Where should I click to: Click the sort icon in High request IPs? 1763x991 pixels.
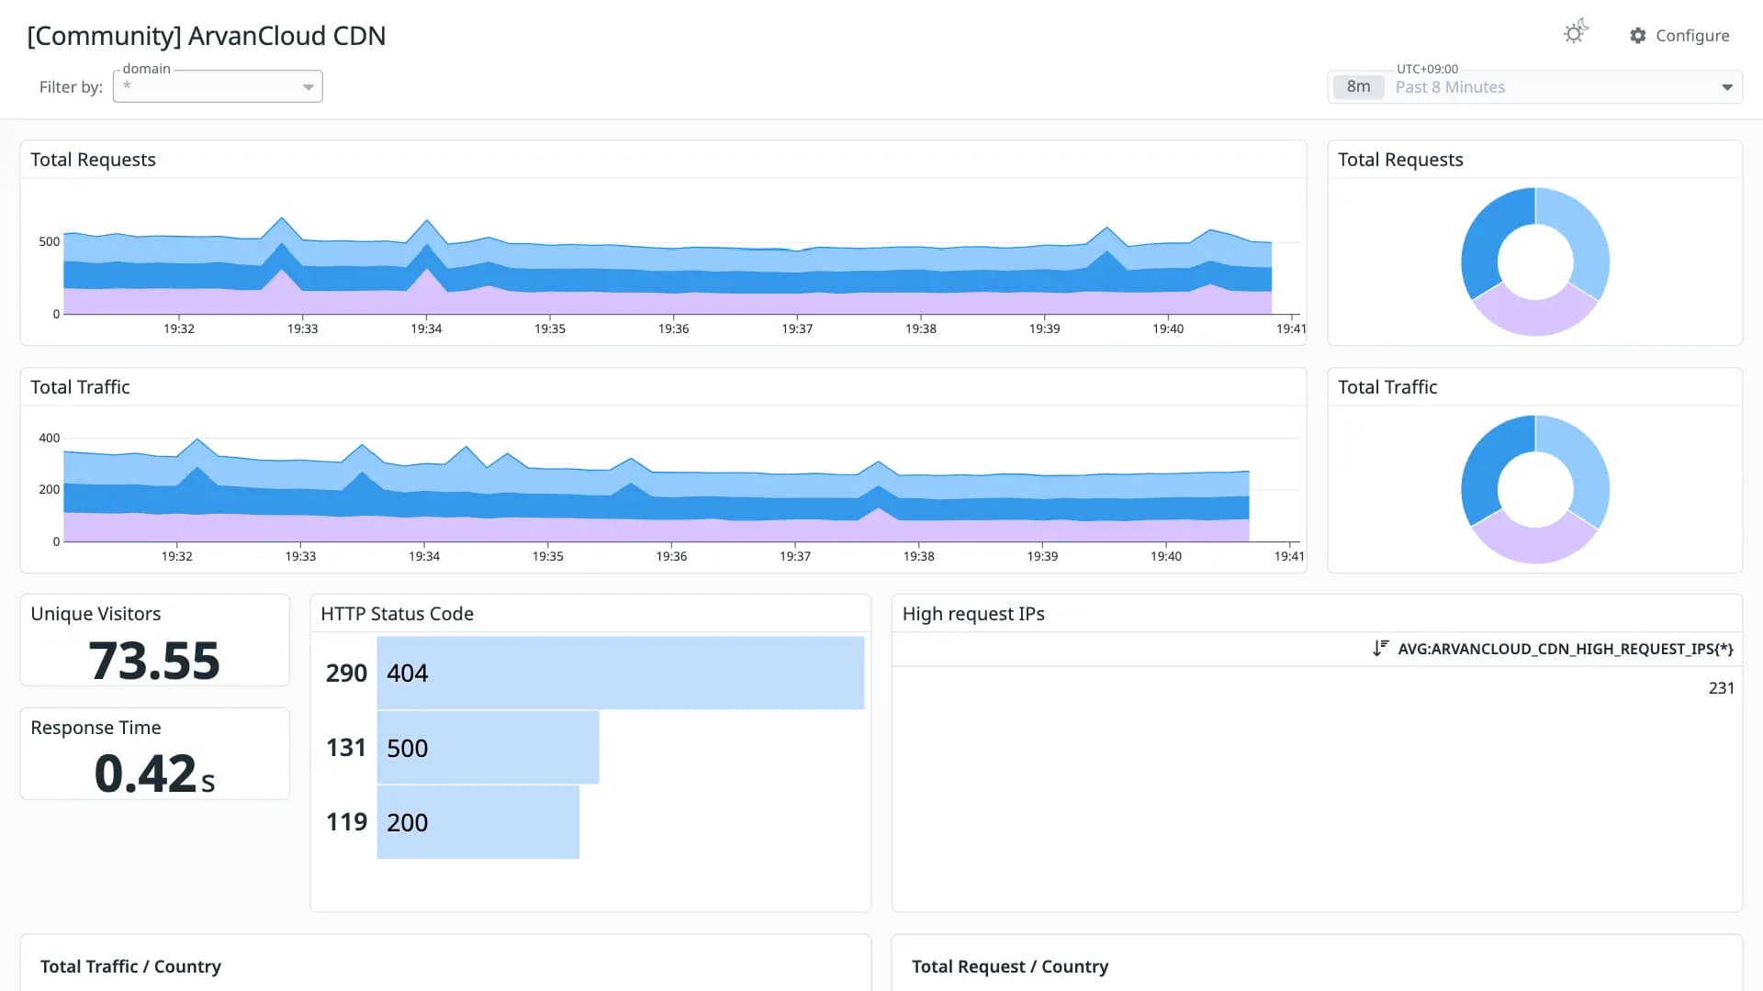point(1380,648)
